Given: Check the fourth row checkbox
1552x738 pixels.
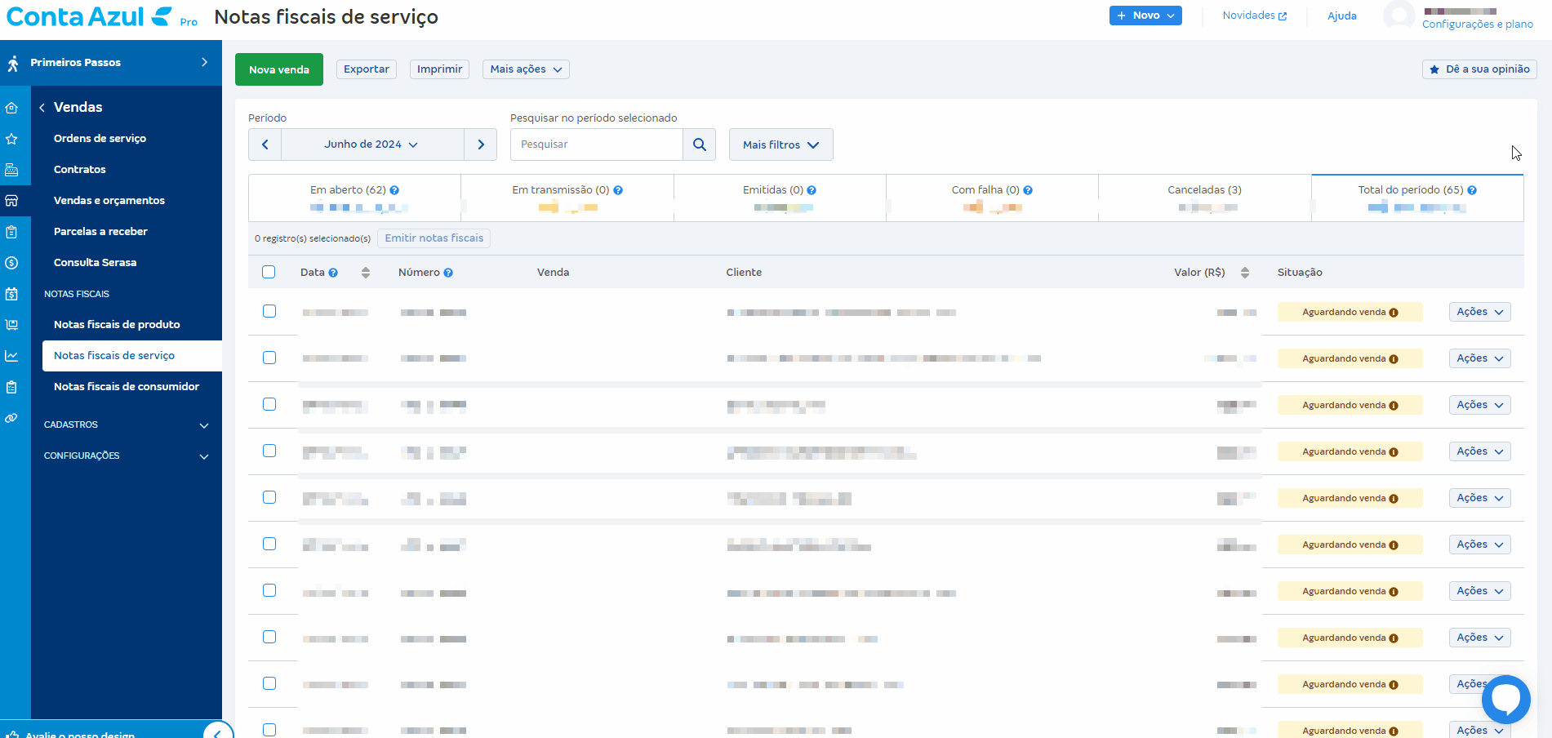Looking at the screenshot, I should click(x=269, y=451).
